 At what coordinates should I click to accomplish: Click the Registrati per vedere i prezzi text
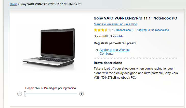tap(115, 43)
